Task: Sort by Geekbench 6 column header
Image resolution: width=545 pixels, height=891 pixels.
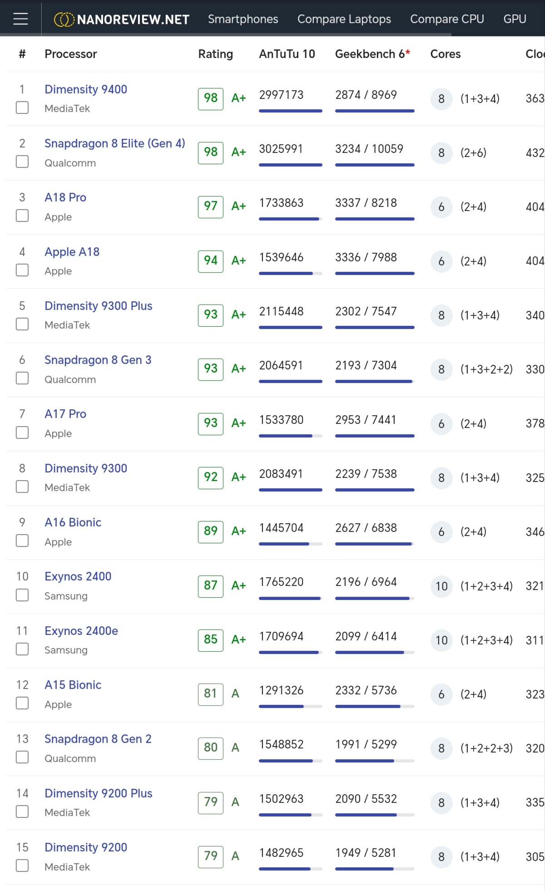Action: [372, 54]
